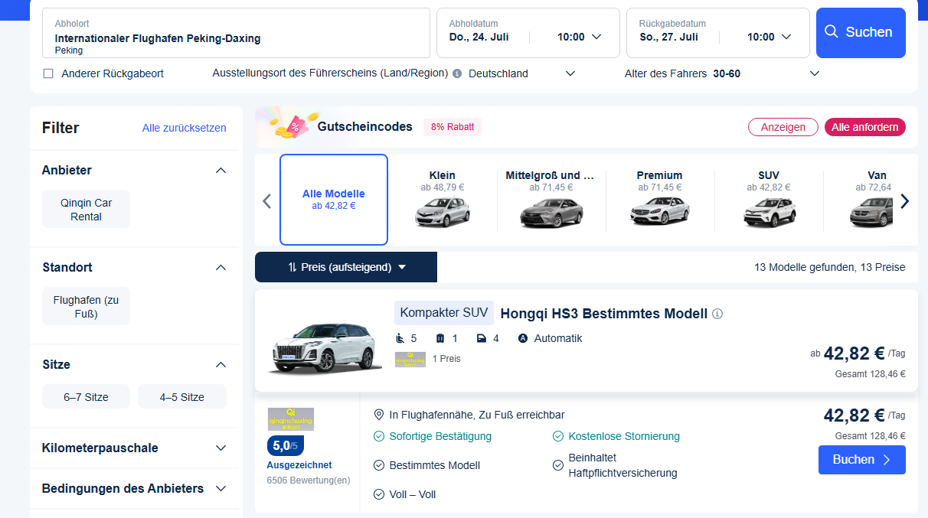Image resolution: width=928 pixels, height=518 pixels.
Task: Click the doors icon showing 4
Action: [481, 338]
